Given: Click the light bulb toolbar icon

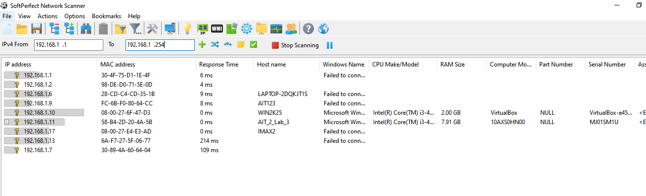Looking at the screenshot, I should click(x=187, y=29).
